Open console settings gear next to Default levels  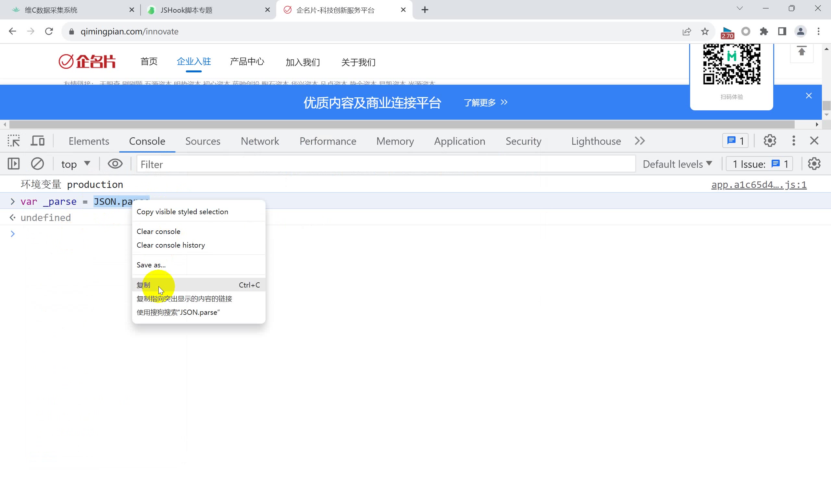click(814, 164)
